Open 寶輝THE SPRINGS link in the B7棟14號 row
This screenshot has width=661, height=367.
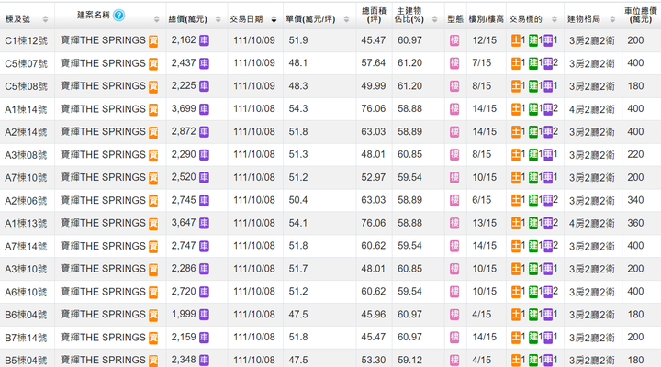tap(103, 338)
